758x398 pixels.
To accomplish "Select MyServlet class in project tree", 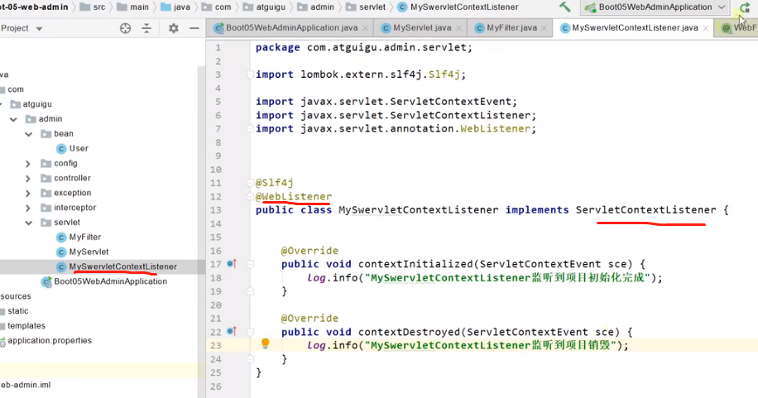I will (83, 252).
